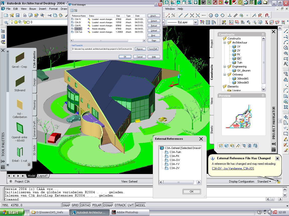
Task: Click the Tool Palettes properties icon
Action: pyautogui.click(x=3, y=167)
